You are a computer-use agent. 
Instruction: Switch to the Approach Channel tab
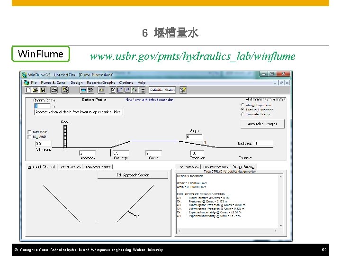(41, 167)
